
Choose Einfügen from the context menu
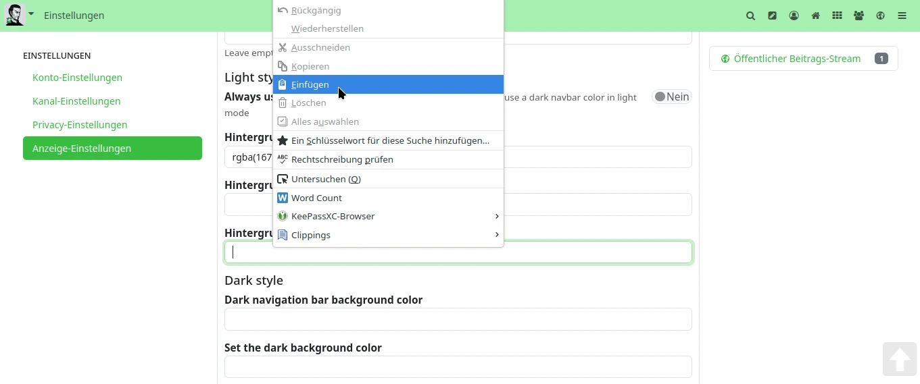click(x=388, y=84)
